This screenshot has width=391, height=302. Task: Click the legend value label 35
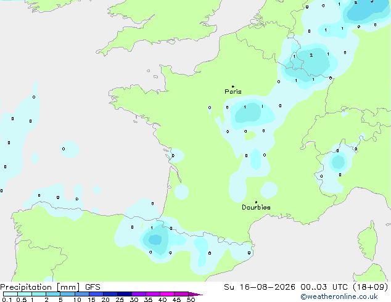pos(148,300)
